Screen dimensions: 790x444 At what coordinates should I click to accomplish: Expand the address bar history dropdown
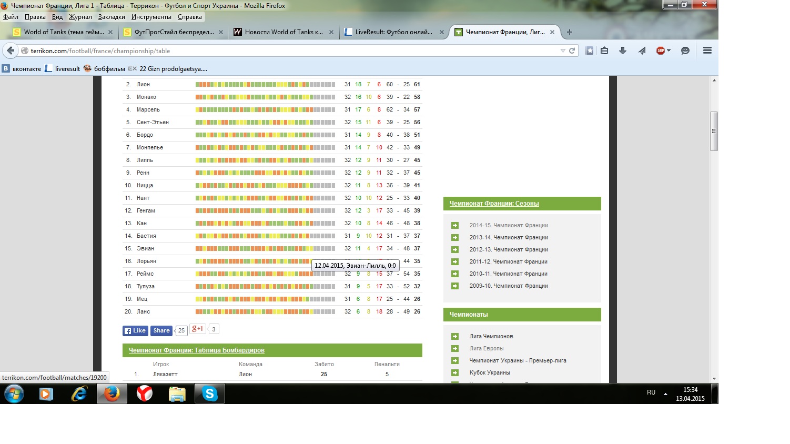(x=562, y=51)
